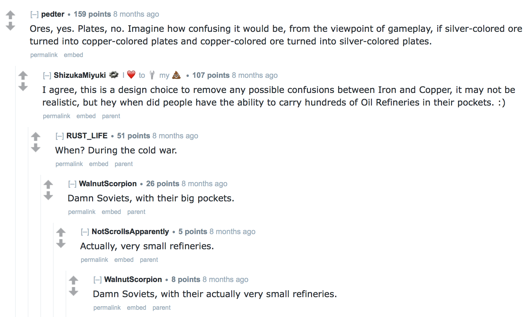Collapse pedter's comment thread
Viewport: 530px width, 317px height.
coord(34,14)
